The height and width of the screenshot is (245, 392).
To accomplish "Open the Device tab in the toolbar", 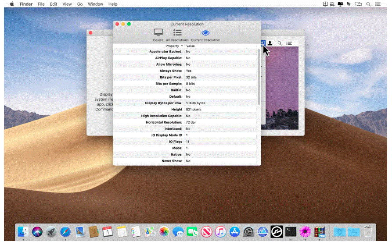I will click(x=158, y=35).
